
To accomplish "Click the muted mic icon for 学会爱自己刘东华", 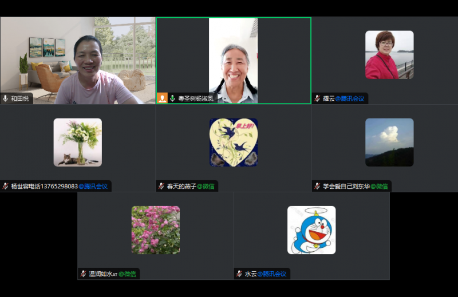I will click(317, 186).
